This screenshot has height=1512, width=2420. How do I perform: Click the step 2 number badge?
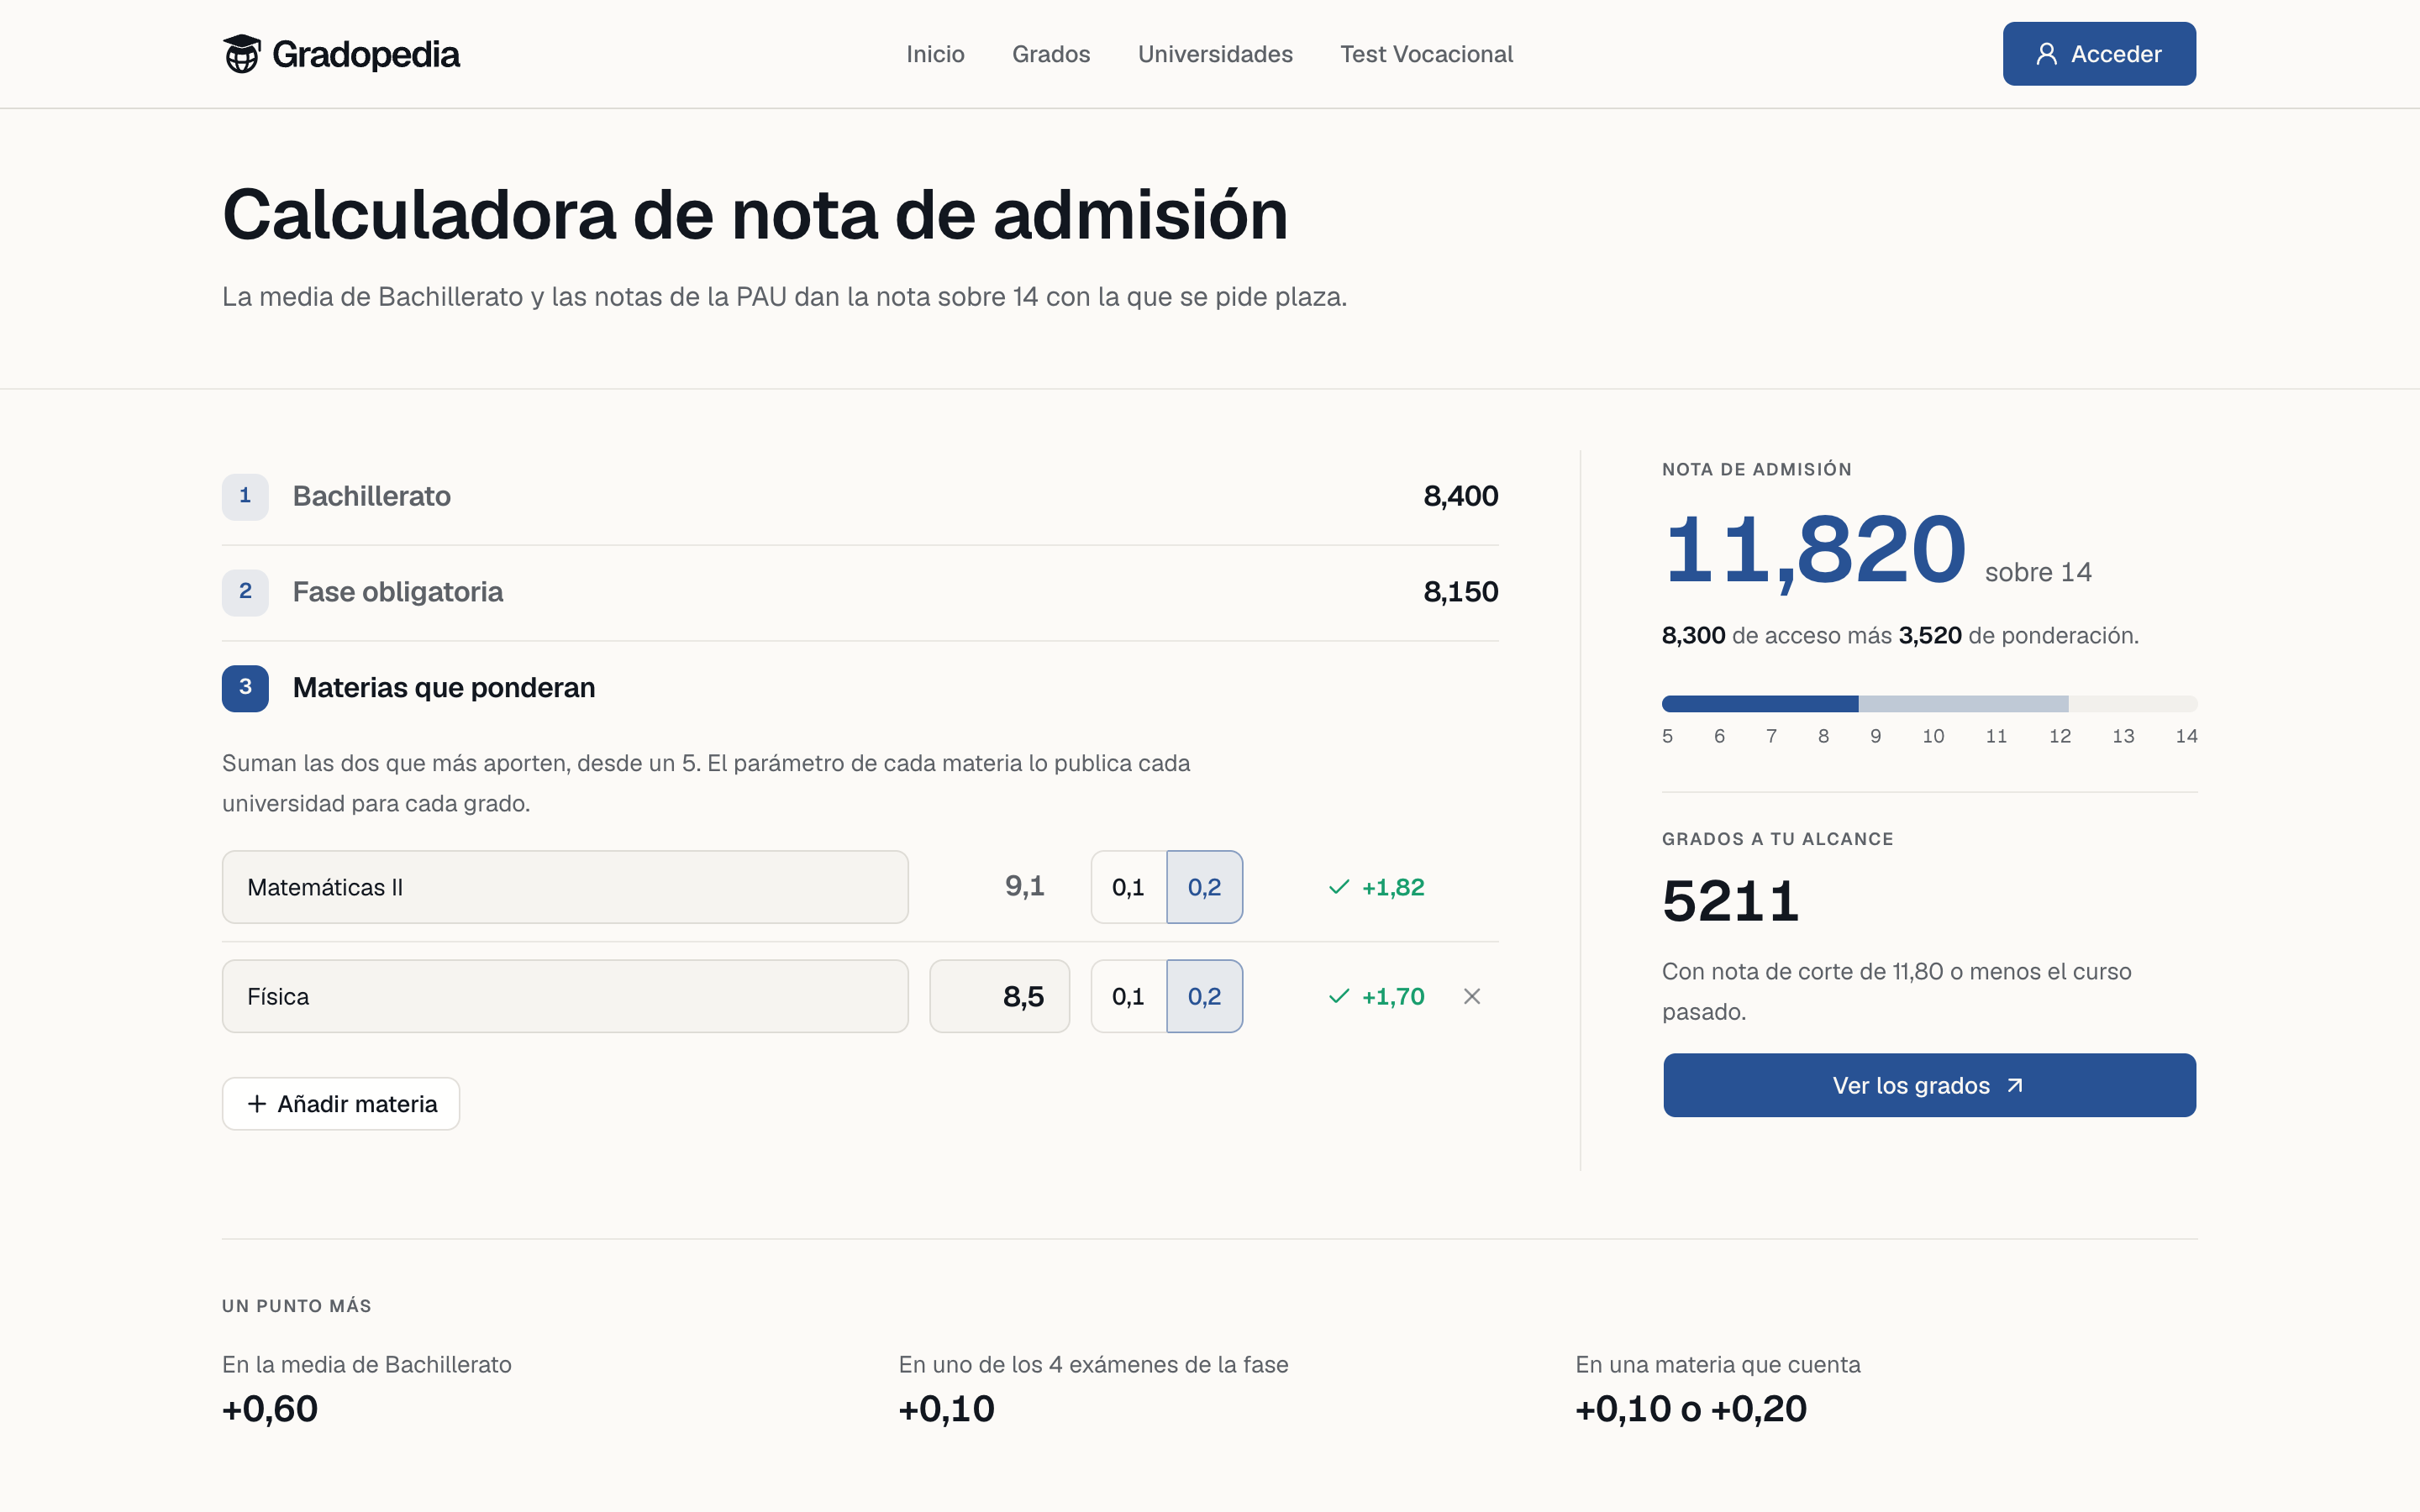245,592
